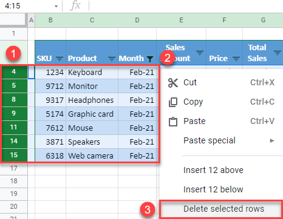This screenshot has width=283, height=219.
Task: Click the Monitor product cell
Action: click(92, 86)
